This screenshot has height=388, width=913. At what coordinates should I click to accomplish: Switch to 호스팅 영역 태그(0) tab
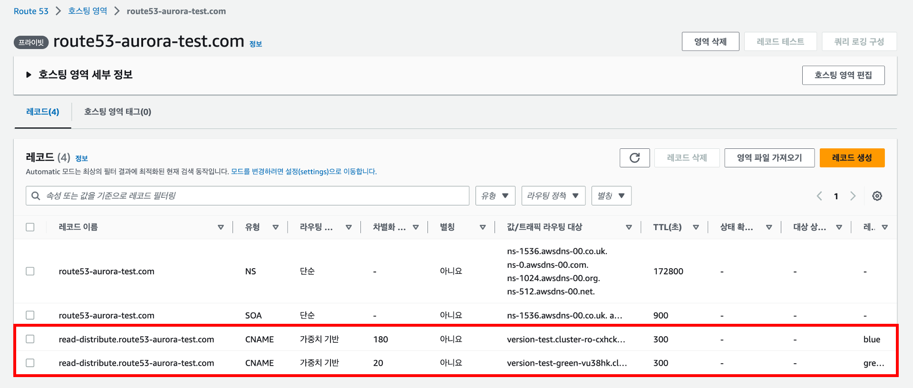point(117,112)
